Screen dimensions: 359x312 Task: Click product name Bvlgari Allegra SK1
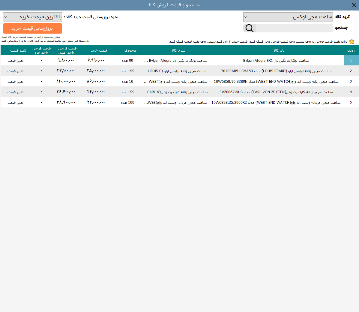(x=276, y=61)
